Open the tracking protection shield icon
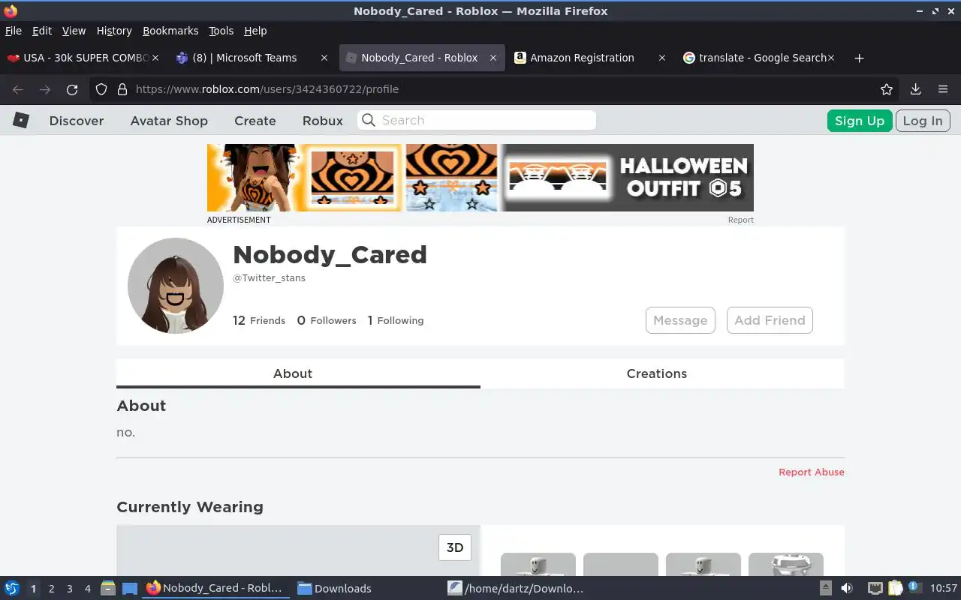 (x=101, y=89)
